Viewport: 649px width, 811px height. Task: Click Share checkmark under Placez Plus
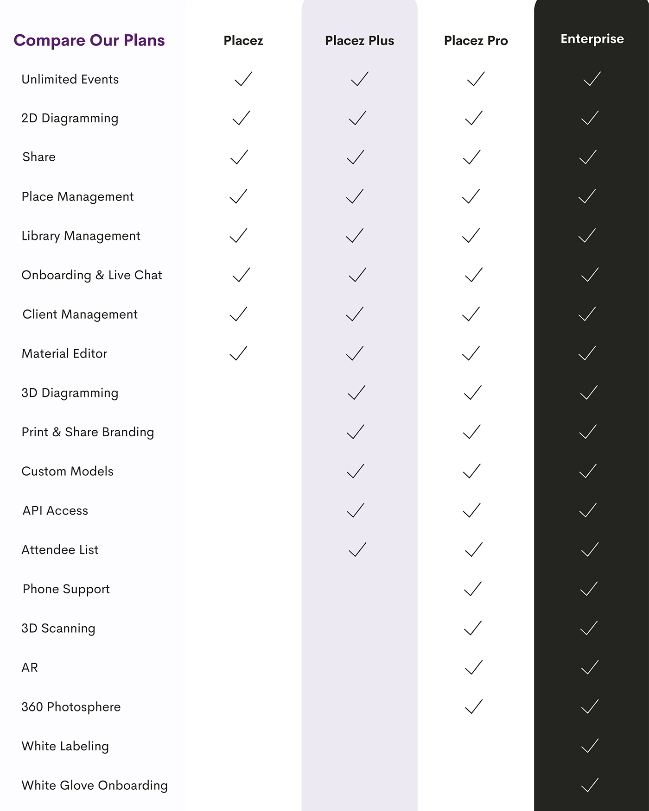coord(356,157)
